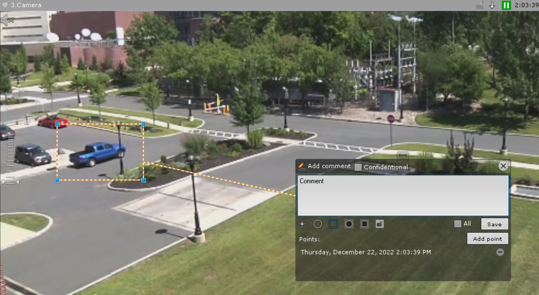Click the unlocked padlock icon

coord(379,224)
